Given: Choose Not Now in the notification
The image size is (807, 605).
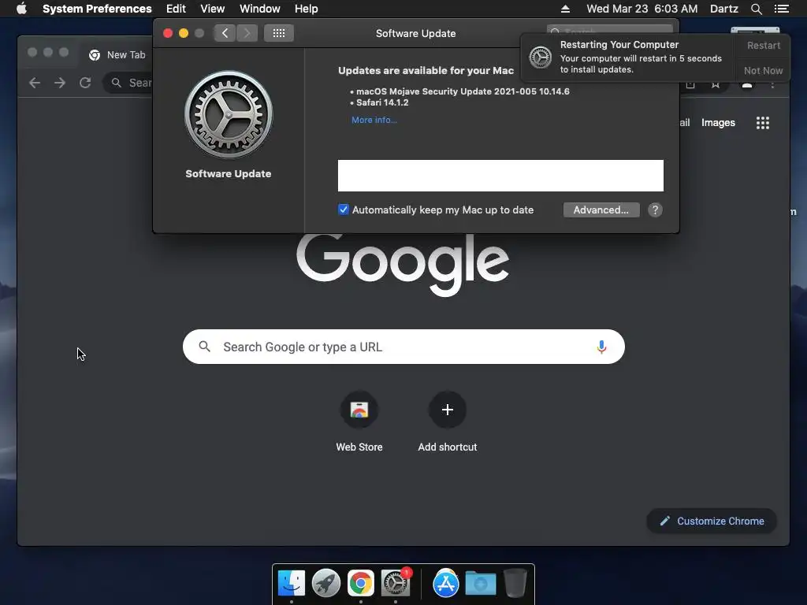Looking at the screenshot, I should pos(763,70).
